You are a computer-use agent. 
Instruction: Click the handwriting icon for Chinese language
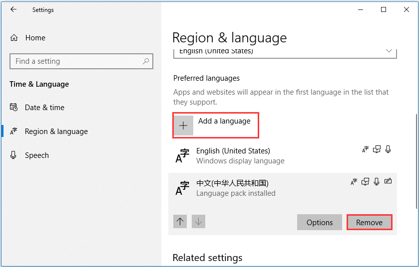point(388,181)
